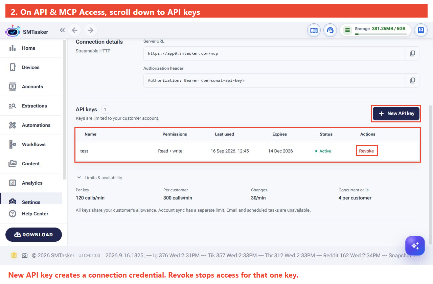
Task: Click the Home bar chart icon
Action: click(x=13, y=48)
